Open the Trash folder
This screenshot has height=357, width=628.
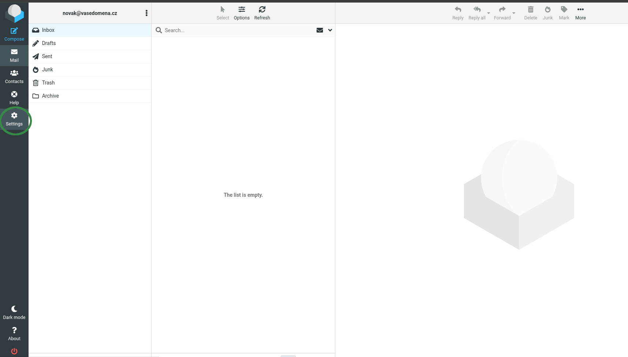click(90, 83)
